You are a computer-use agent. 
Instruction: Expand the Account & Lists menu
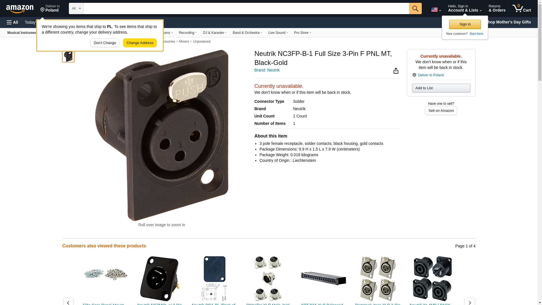(x=465, y=8)
